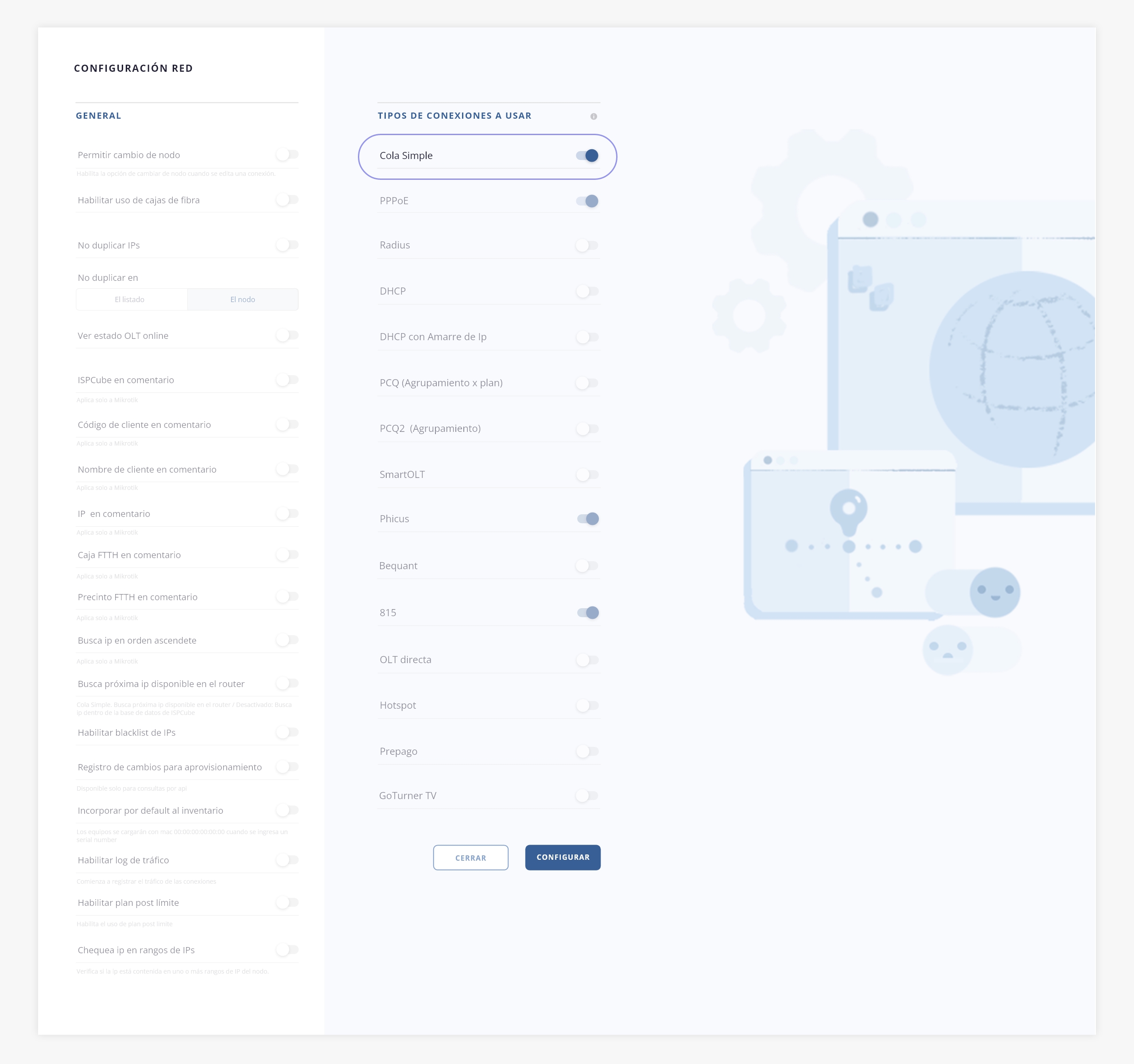Turn off the PPPoE connection toggle
The height and width of the screenshot is (1064, 1134).
pos(587,201)
